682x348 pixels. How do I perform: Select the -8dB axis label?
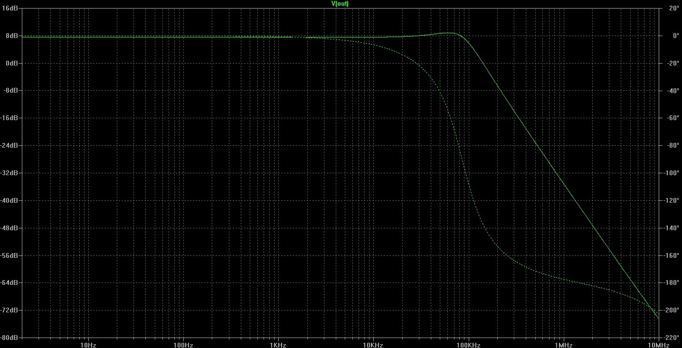click(x=10, y=91)
